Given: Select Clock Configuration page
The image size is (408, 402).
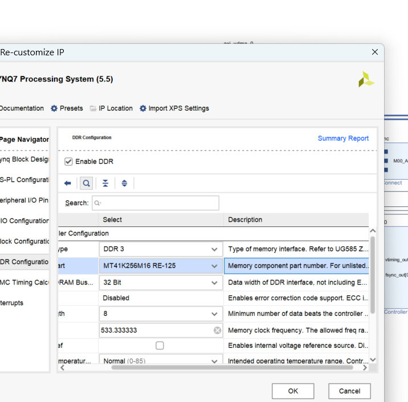Looking at the screenshot, I should tap(25, 242).
